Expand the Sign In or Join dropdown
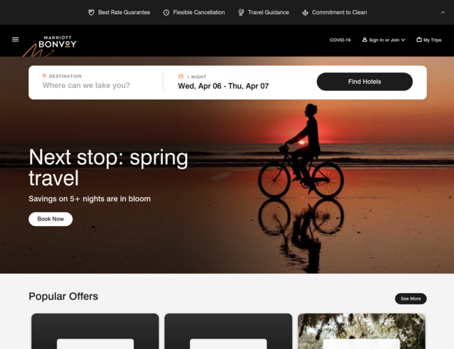454x349 pixels. point(383,40)
